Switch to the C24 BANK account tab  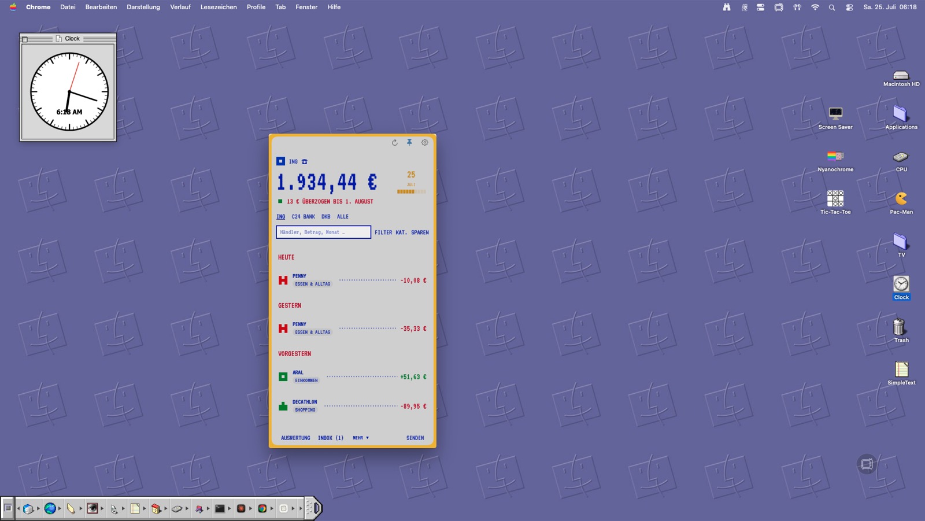303,217
